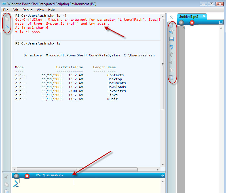The height and width of the screenshot is (193, 226).
Task: Run the Untitled1.ps1 script with the play button
Action: coord(181,23)
